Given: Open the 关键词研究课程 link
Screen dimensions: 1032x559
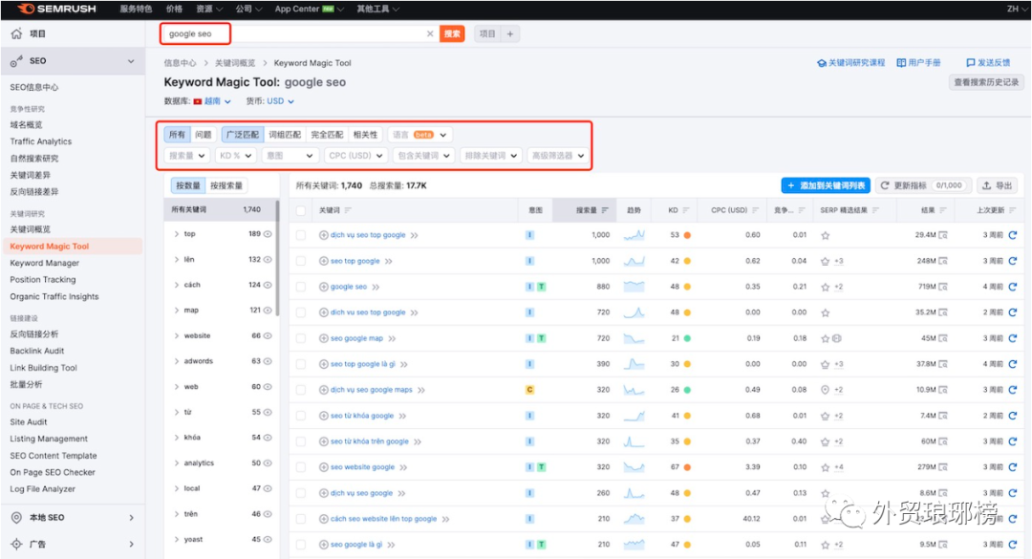Looking at the screenshot, I should [850, 62].
